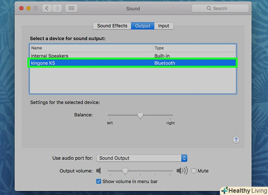This screenshot has height=195, width=268.
Task: Open the help question mark button
Action: [x=236, y=140]
